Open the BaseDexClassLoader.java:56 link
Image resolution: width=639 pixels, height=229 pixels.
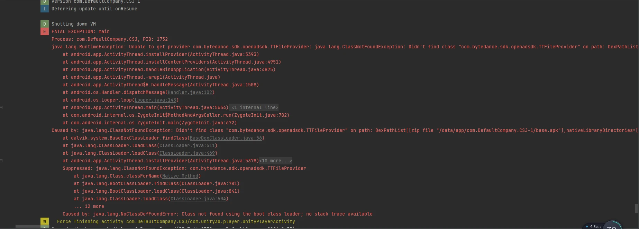pyautogui.click(x=226, y=138)
